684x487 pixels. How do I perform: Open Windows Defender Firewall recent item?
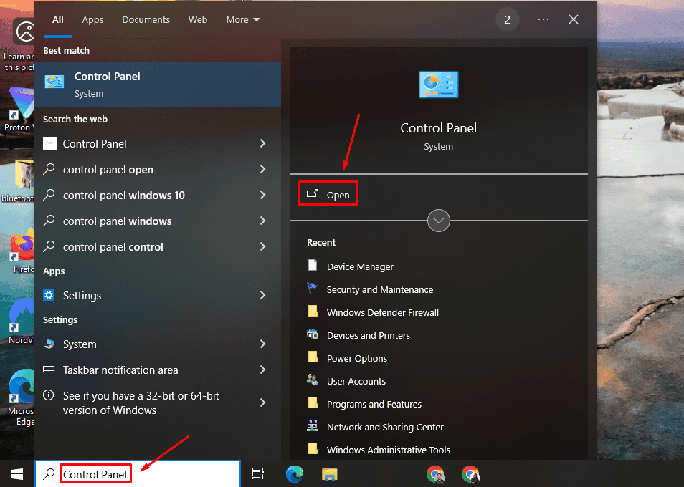(382, 313)
